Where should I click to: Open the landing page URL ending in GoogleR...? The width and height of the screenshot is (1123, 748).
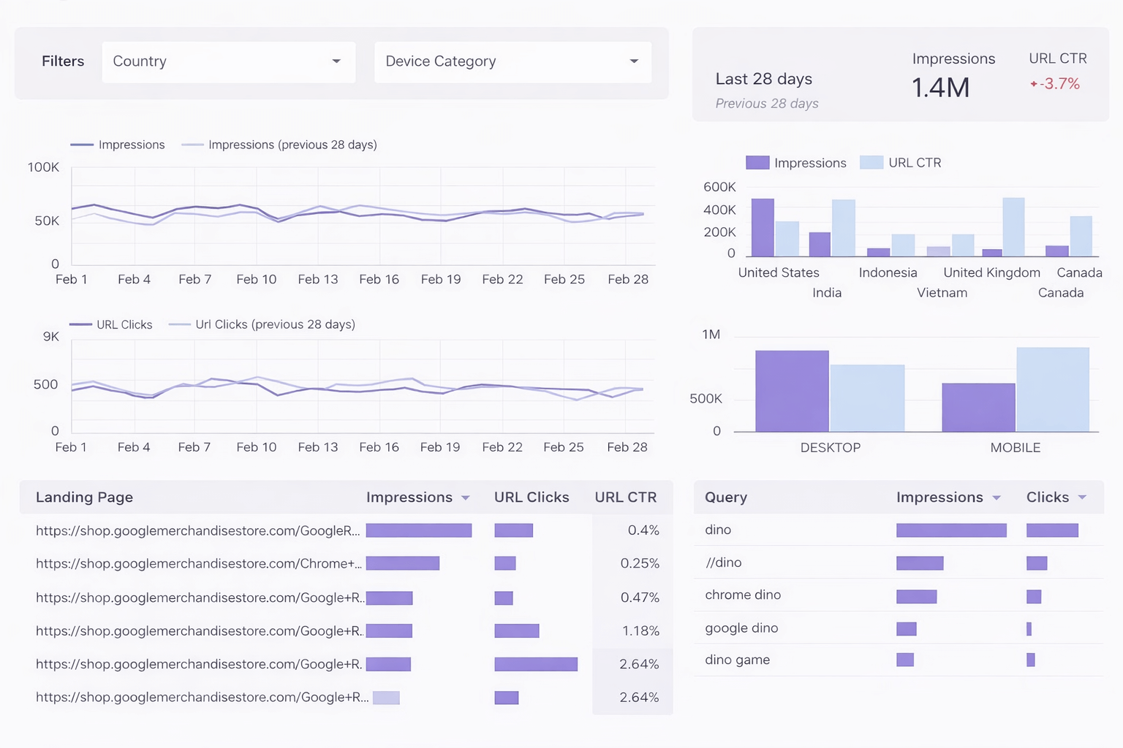198,531
